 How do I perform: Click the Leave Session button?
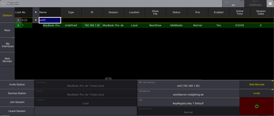point(17,111)
